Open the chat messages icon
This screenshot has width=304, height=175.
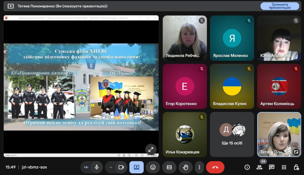point(272,167)
